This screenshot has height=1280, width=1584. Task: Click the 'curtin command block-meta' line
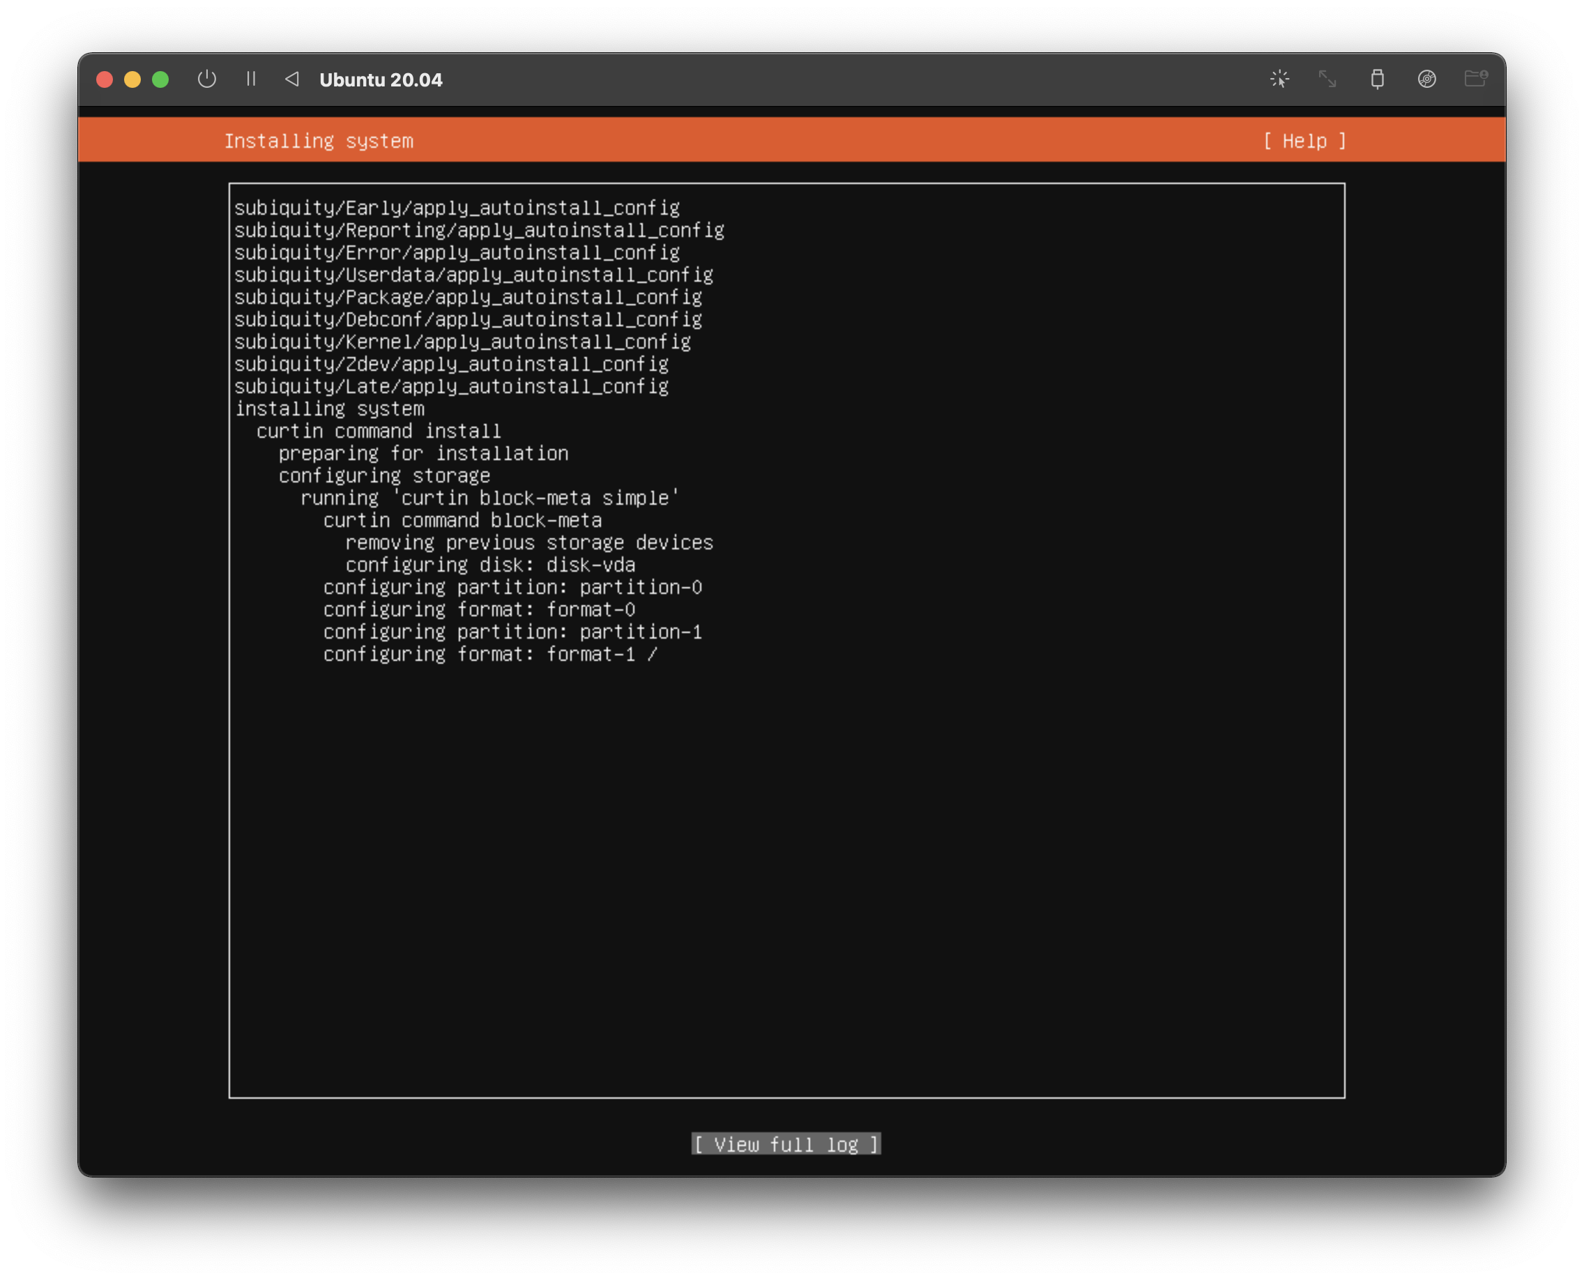pyautogui.click(x=462, y=520)
